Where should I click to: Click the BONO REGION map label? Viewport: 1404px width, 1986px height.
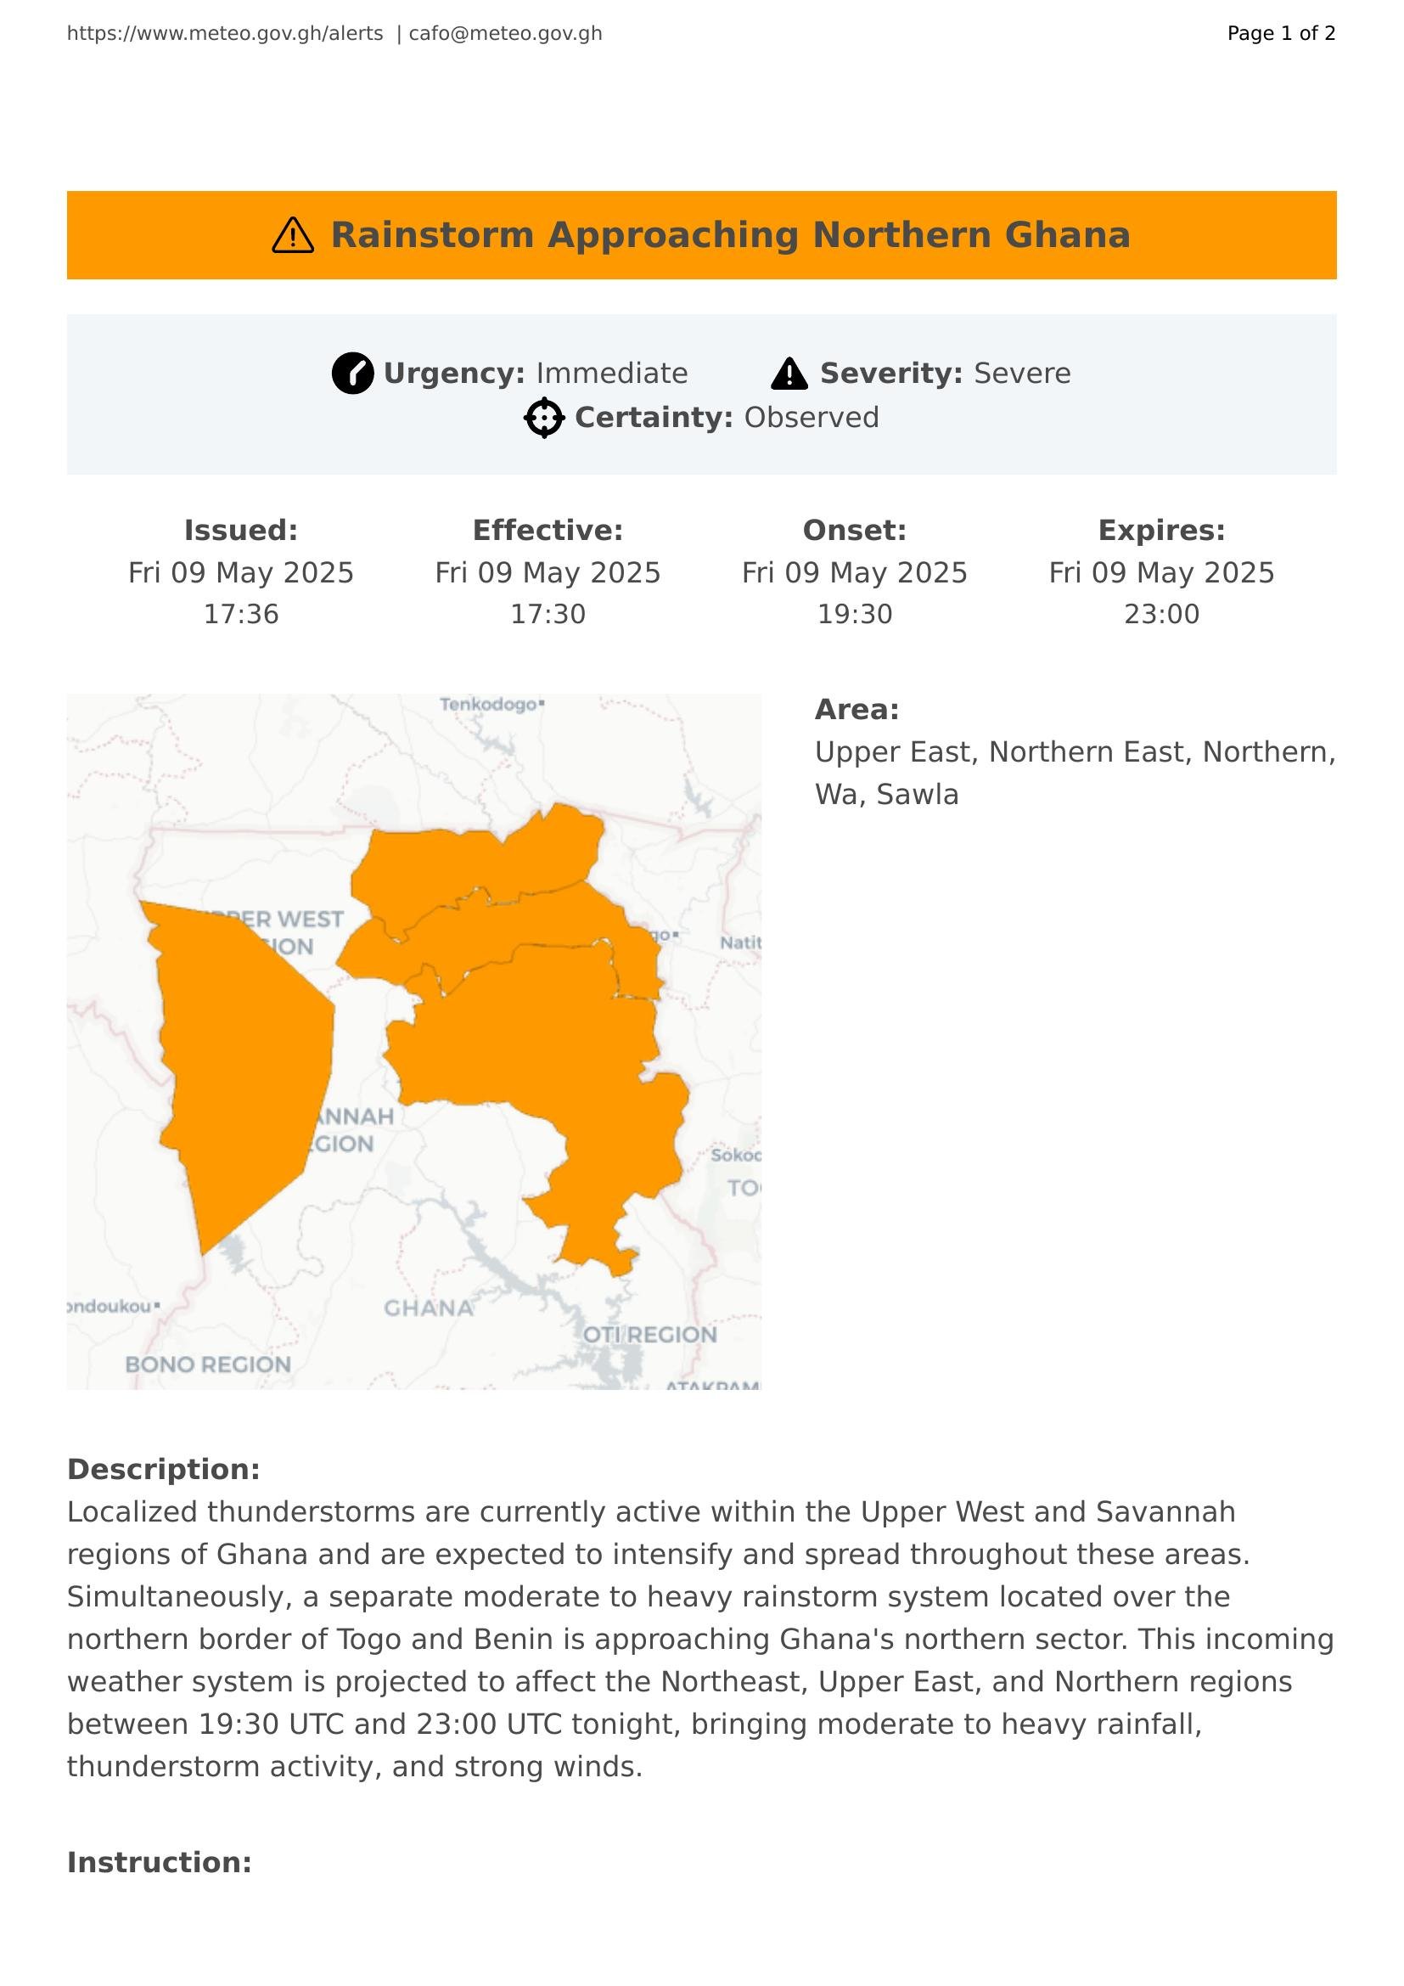208,1364
